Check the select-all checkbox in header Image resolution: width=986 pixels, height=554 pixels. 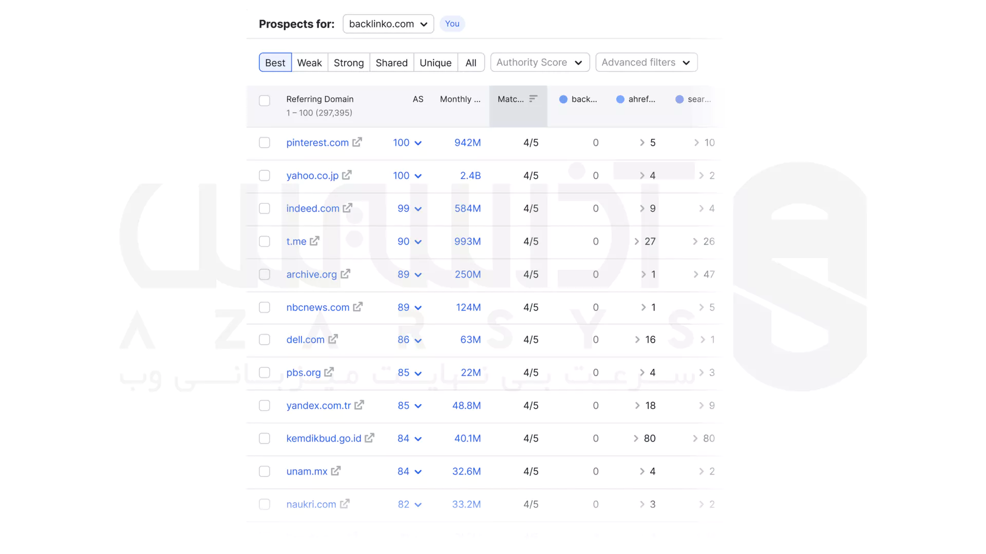(x=264, y=101)
